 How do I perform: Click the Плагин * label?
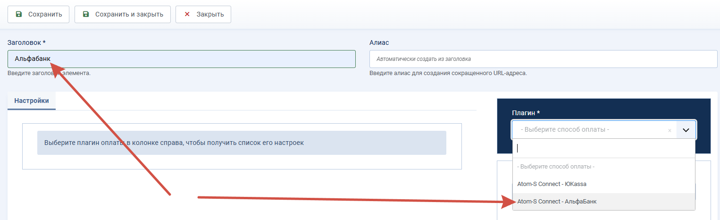[526, 113]
